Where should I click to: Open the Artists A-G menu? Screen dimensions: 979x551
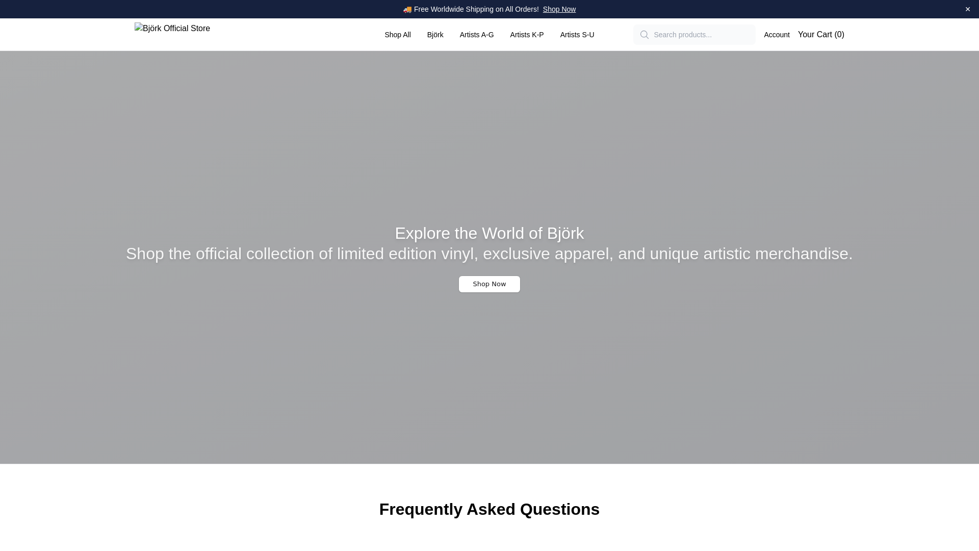[477, 35]
